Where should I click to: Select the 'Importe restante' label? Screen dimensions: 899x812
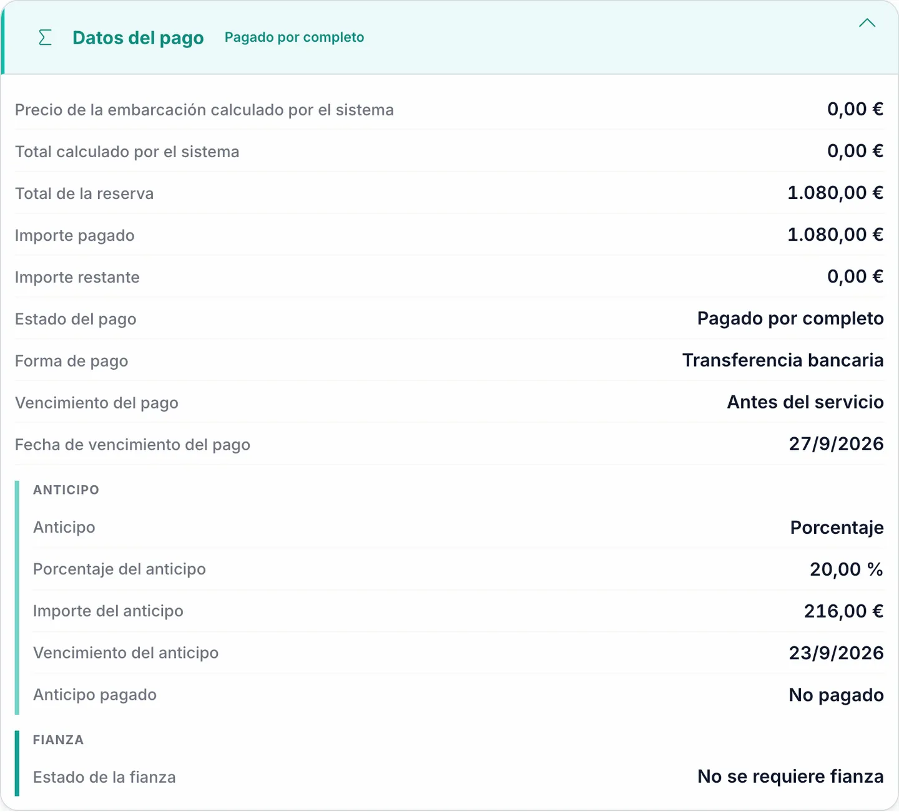pyautogui.click(x=77, y=277)
